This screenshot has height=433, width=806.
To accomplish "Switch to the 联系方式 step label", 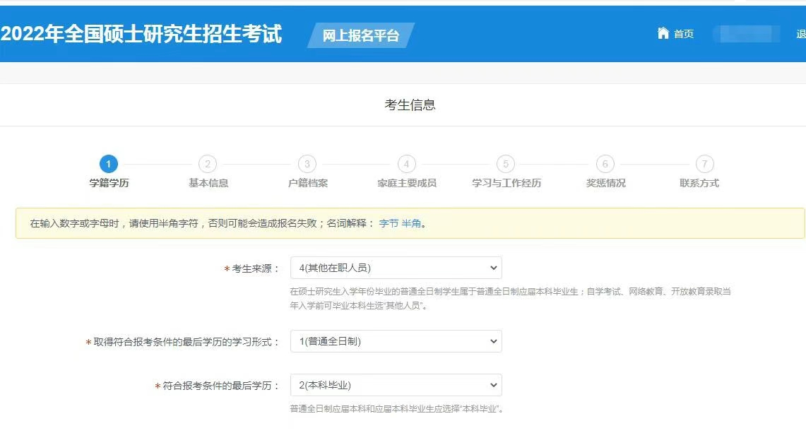I will [x=699, y=183].
